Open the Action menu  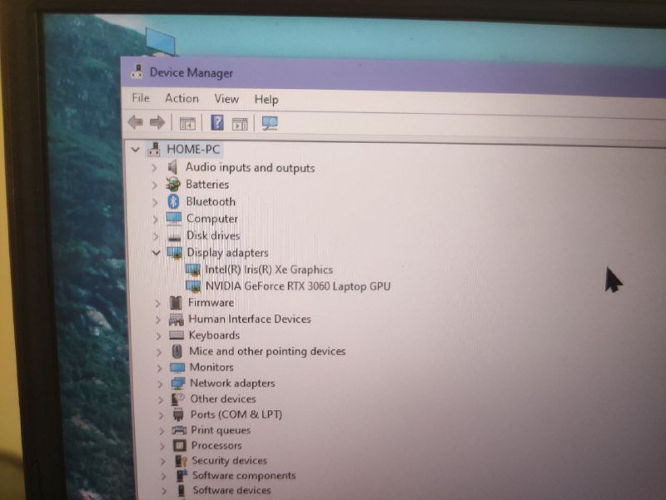(x=181, y=98)
